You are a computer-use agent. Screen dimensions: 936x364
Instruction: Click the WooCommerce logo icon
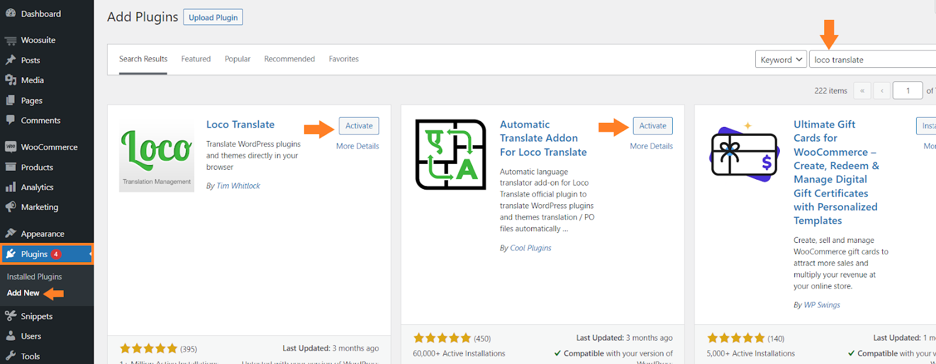11,147
